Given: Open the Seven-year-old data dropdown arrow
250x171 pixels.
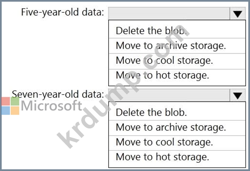Looking at the screenshot, I should point(237,96).
